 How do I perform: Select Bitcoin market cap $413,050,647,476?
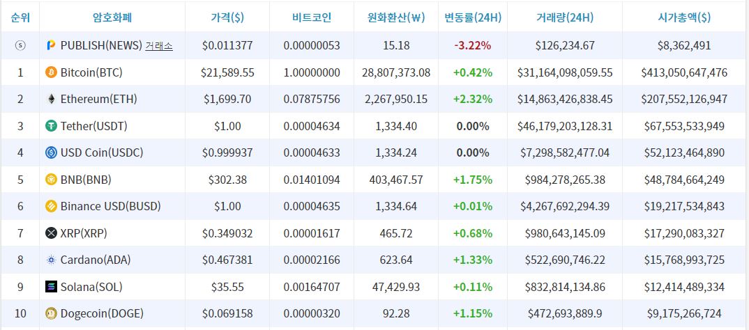[685, 72]
